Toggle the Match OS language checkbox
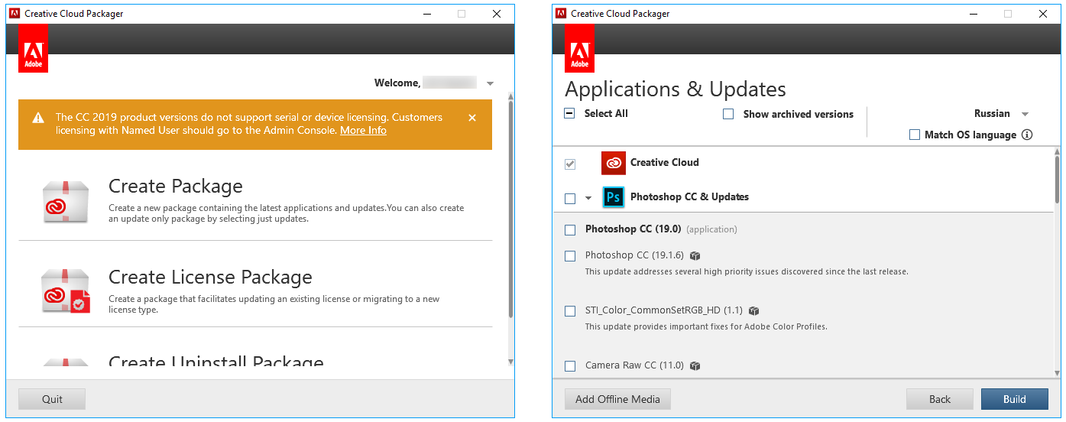The image size is (1066, 422). 915,135
